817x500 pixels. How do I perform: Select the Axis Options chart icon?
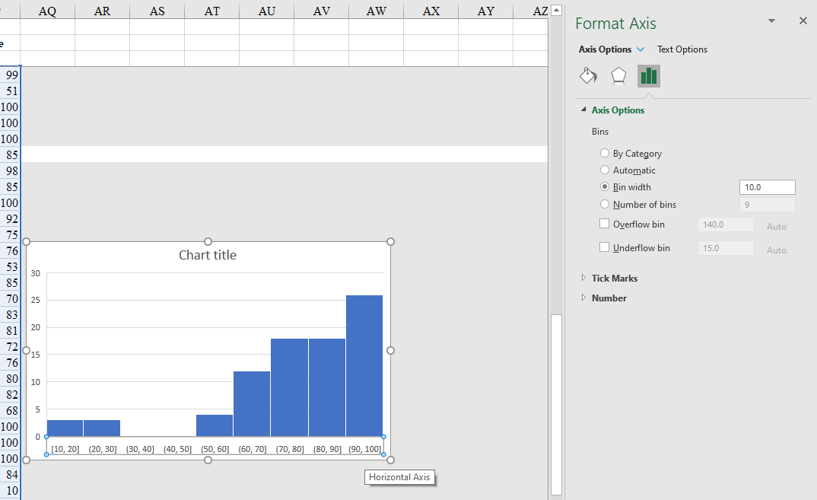pos(648,75)
